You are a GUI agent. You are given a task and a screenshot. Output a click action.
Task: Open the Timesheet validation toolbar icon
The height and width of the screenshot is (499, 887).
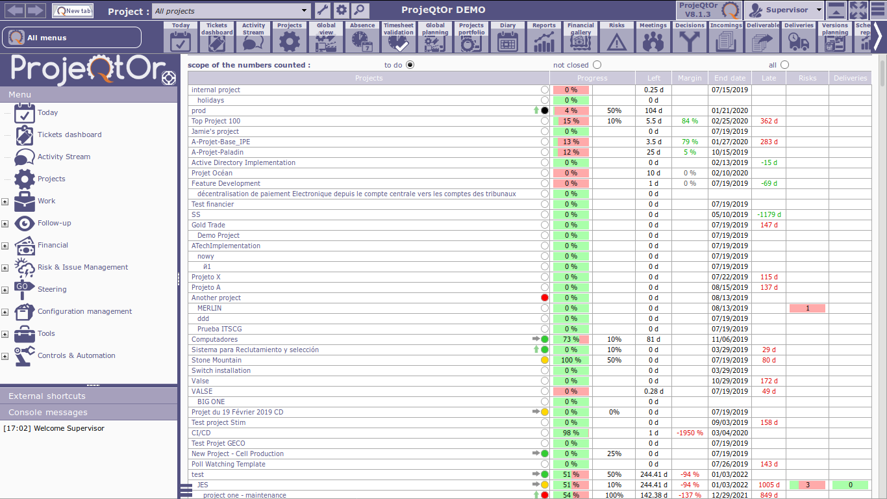click(x=399, y=37)
